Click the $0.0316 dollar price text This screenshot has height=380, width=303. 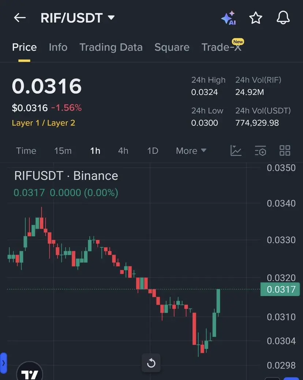[x=30, y=108]
